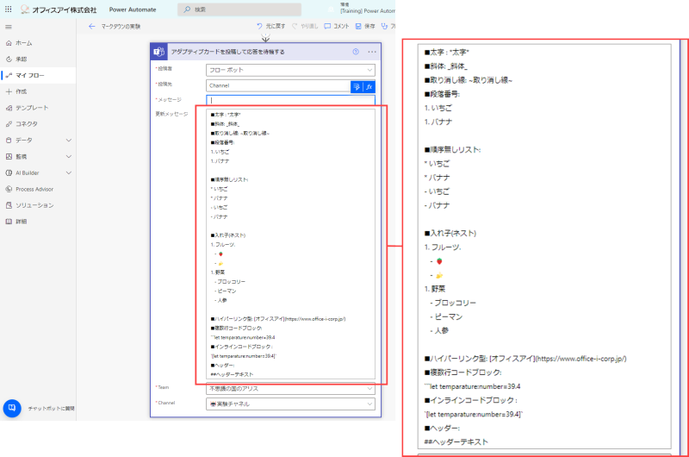The width and height of the screenshot is (689, 457).
Task: Click into the メッセージ input field
Action: pos(290,100)
